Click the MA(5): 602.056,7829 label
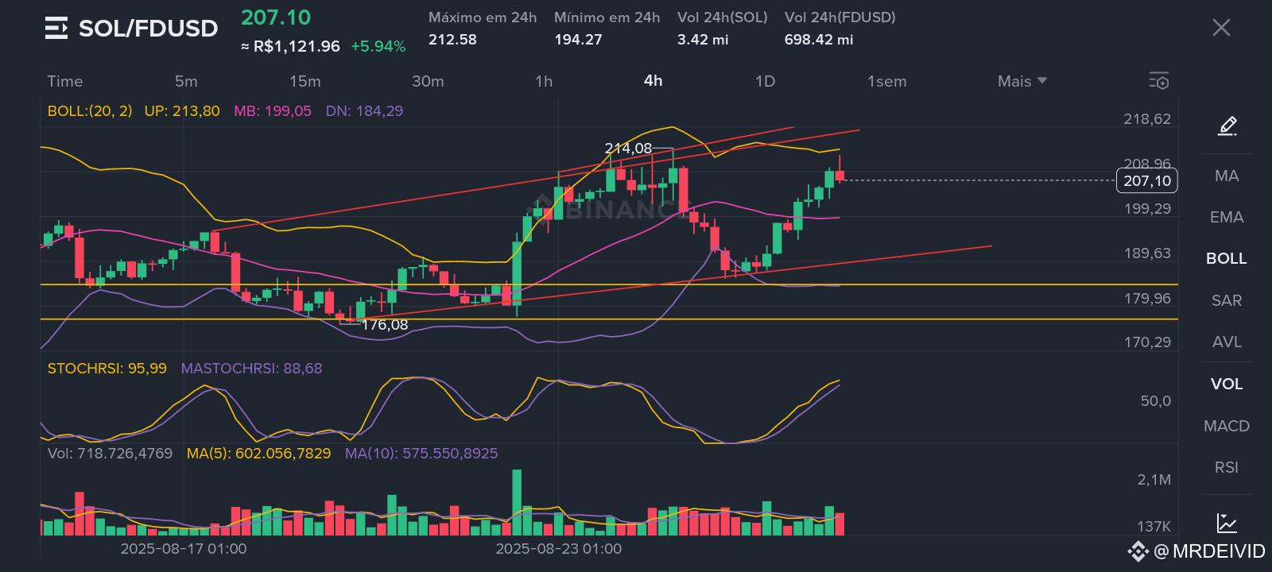Image resolution: width=1272 pixels, height=572 pixels. click(x=258, y=454)
